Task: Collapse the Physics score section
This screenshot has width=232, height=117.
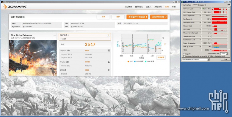Action: coord(109,62)
